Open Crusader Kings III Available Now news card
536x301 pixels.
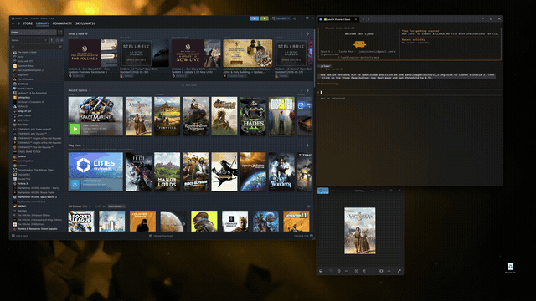click(248, 59)
